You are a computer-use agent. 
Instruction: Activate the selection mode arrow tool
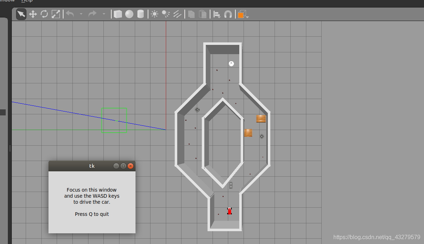coord(21,14)
